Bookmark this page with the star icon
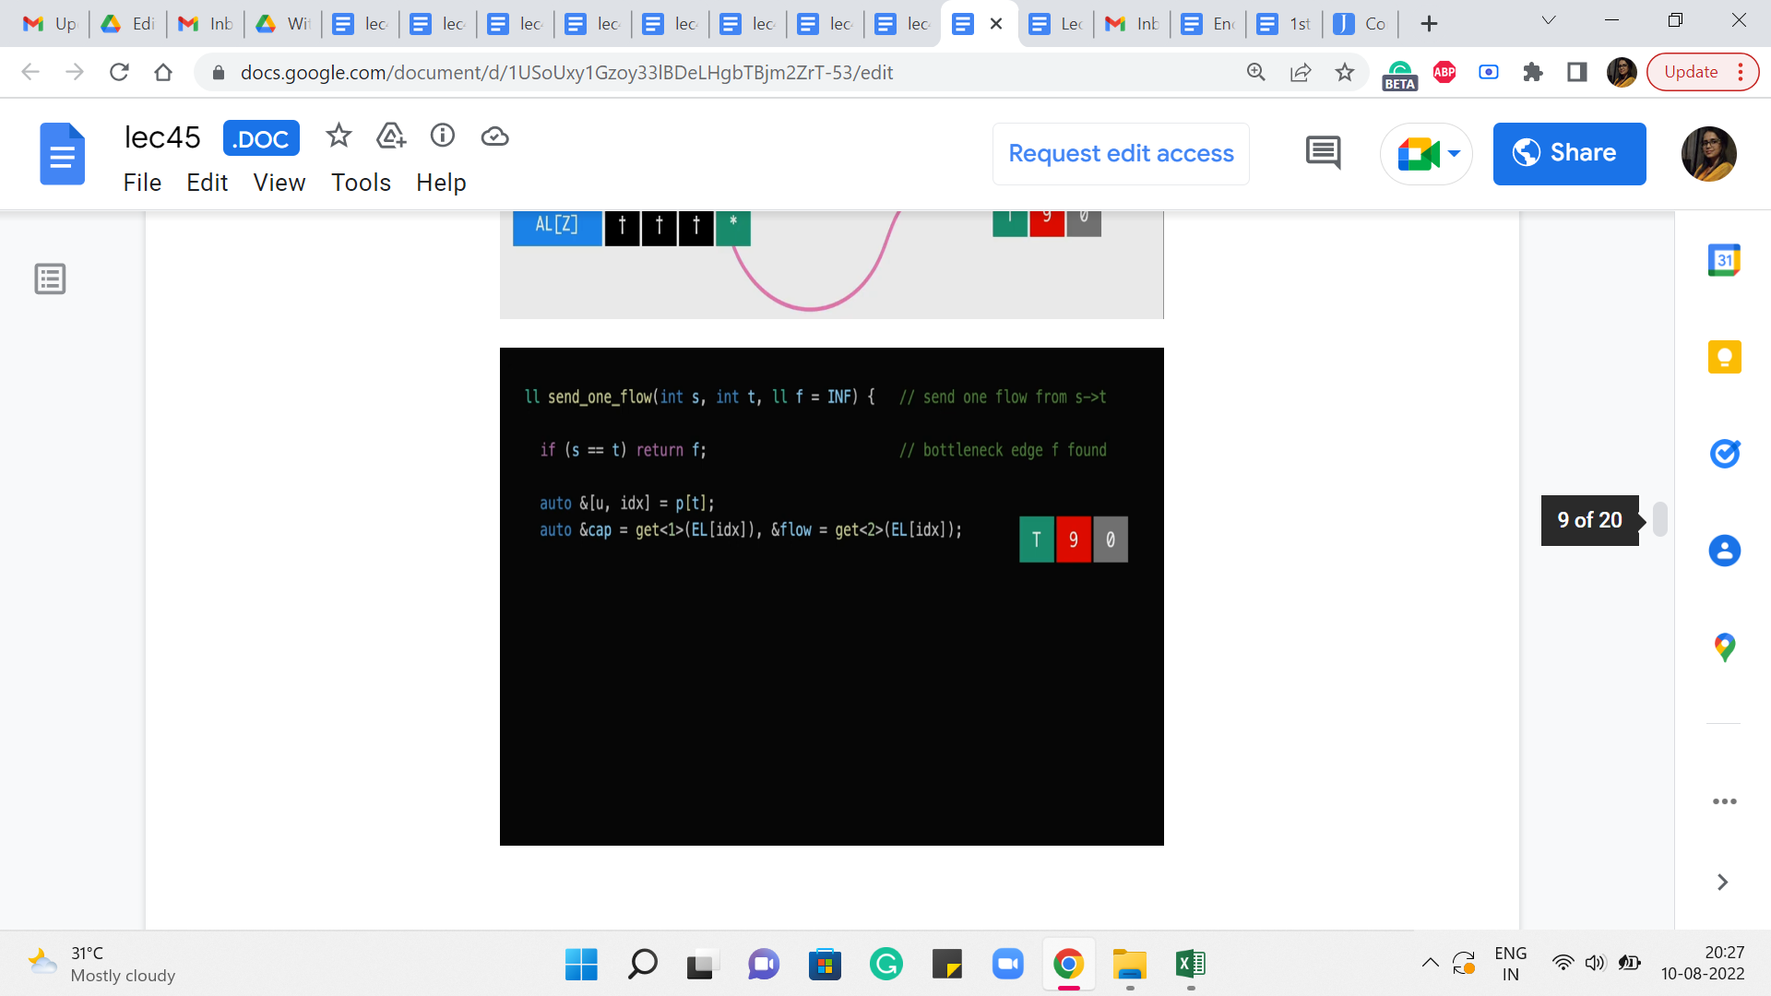 pos(1345,72)
